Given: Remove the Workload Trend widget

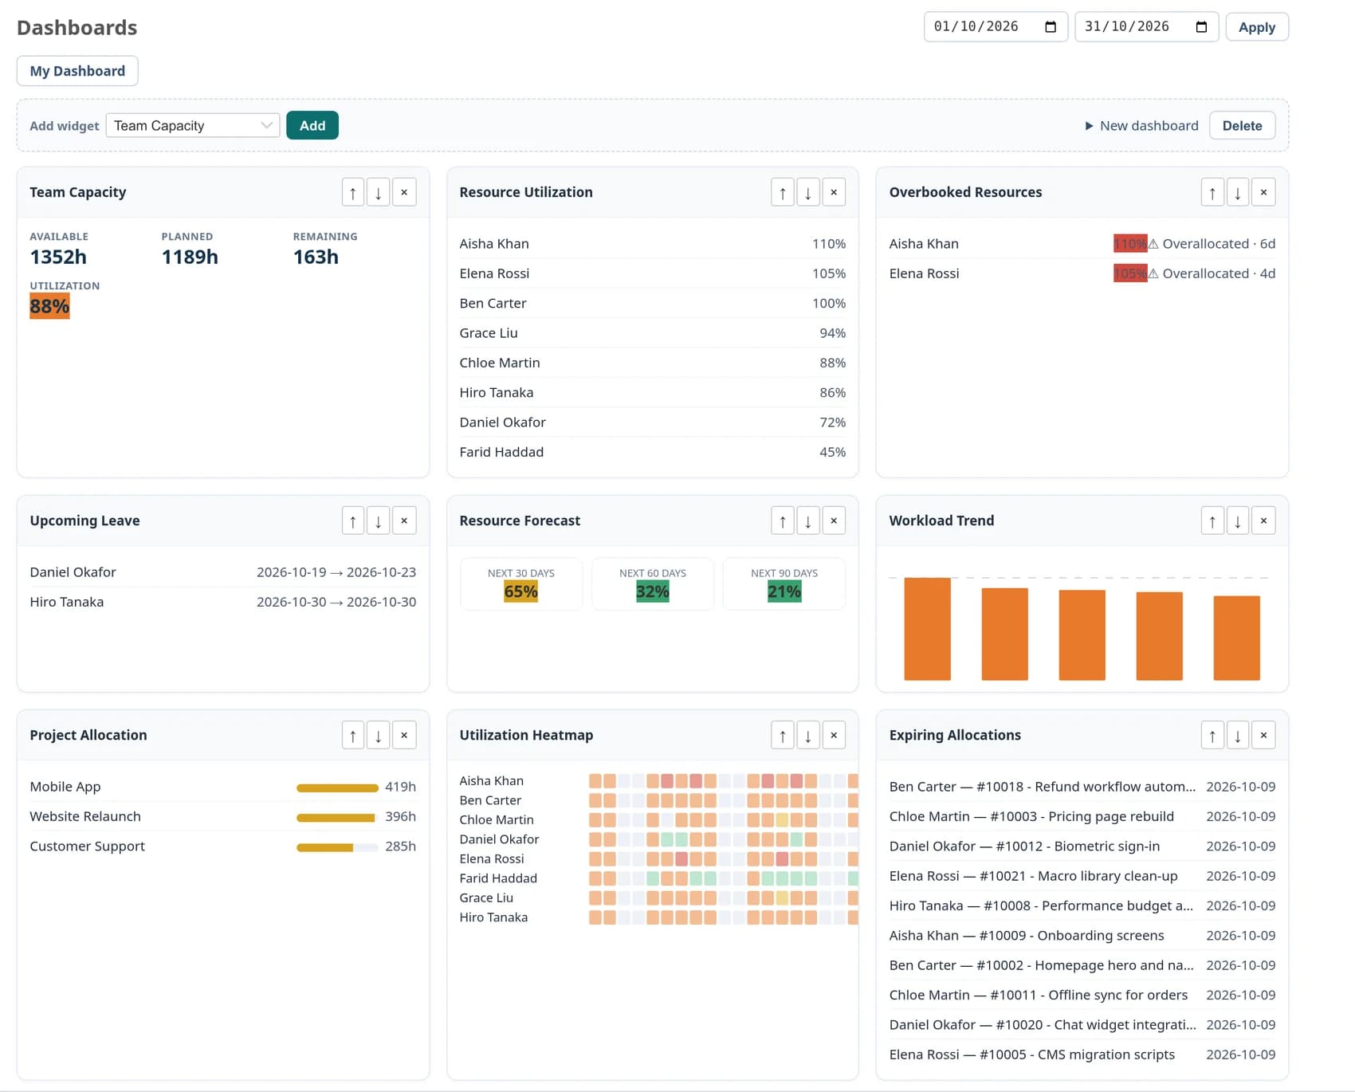Looking at the screenshot, I should (1263, 520).
